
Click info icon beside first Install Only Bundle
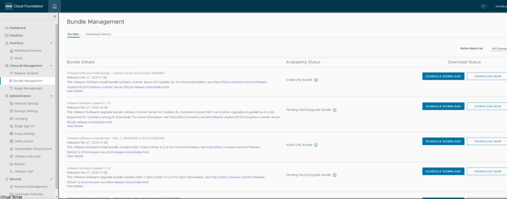pyautogui.click(x=316, y=80)
